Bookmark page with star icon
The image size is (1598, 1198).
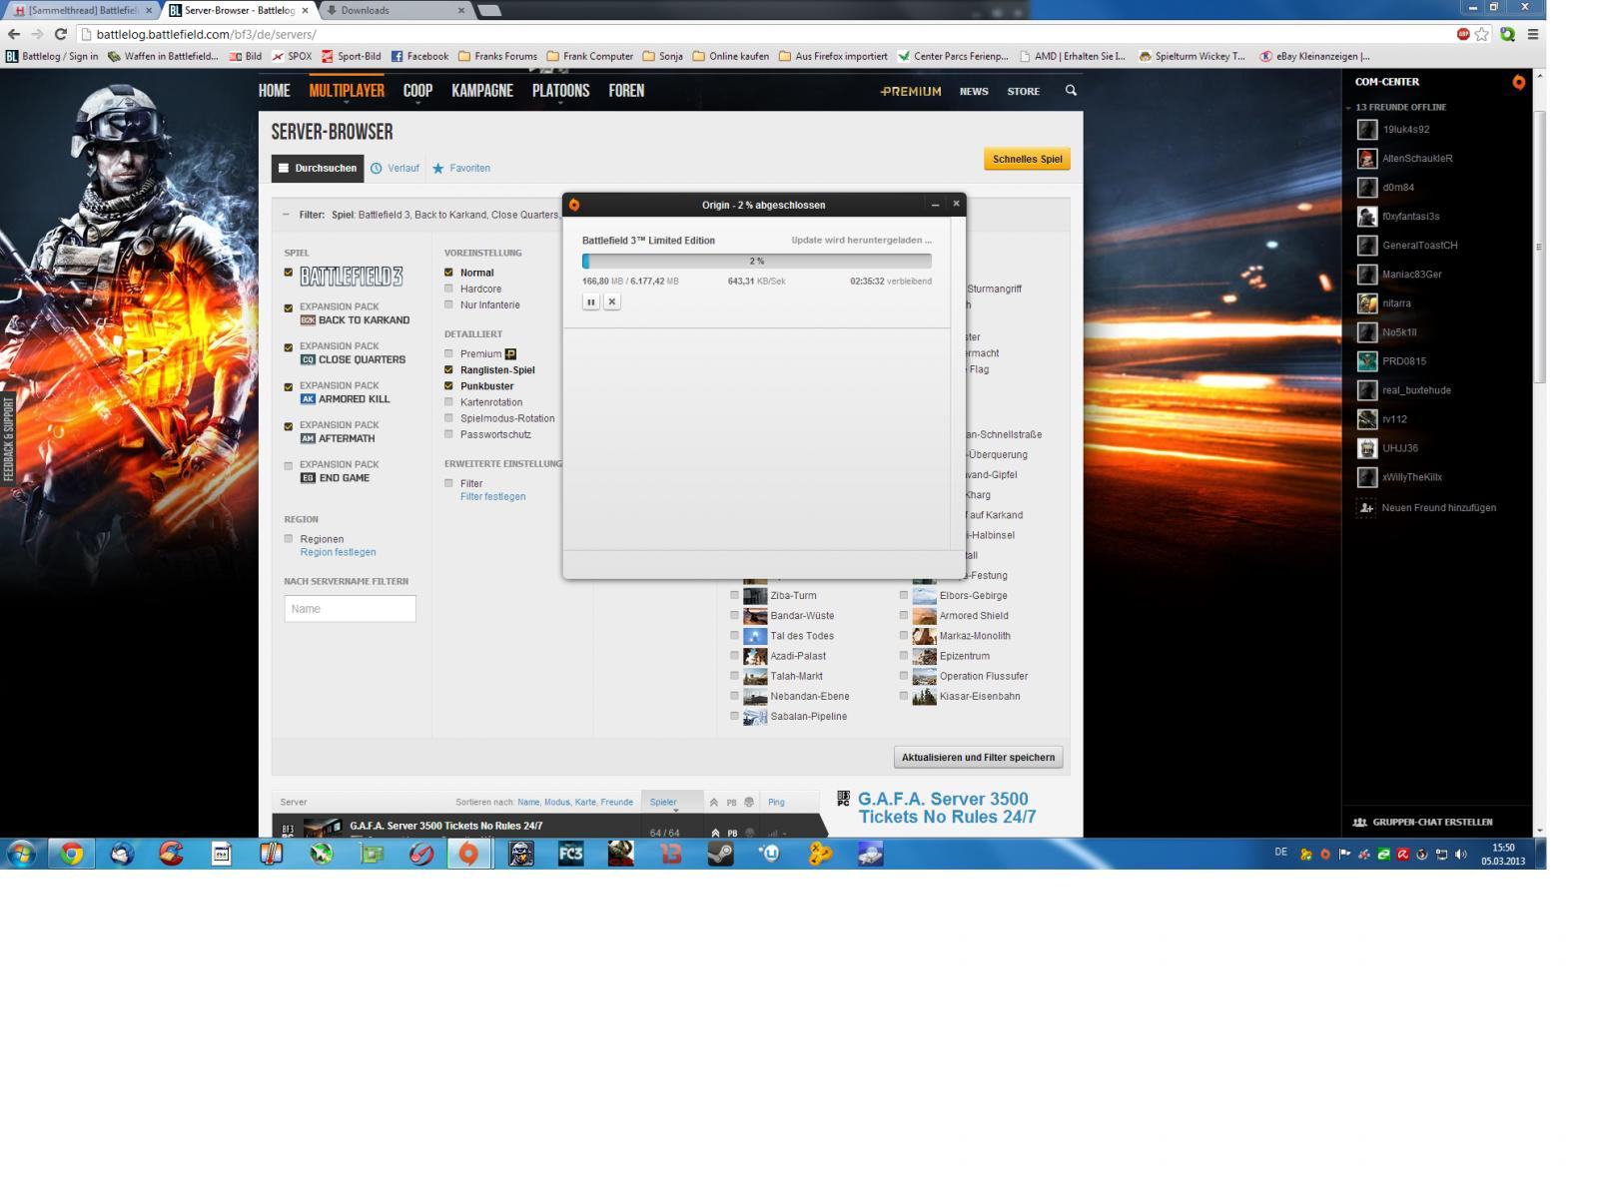[x=1482, y=34]
